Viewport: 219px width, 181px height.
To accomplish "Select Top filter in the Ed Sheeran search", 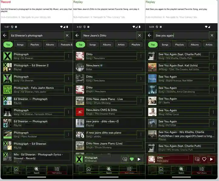I will (x=8, y=45).
